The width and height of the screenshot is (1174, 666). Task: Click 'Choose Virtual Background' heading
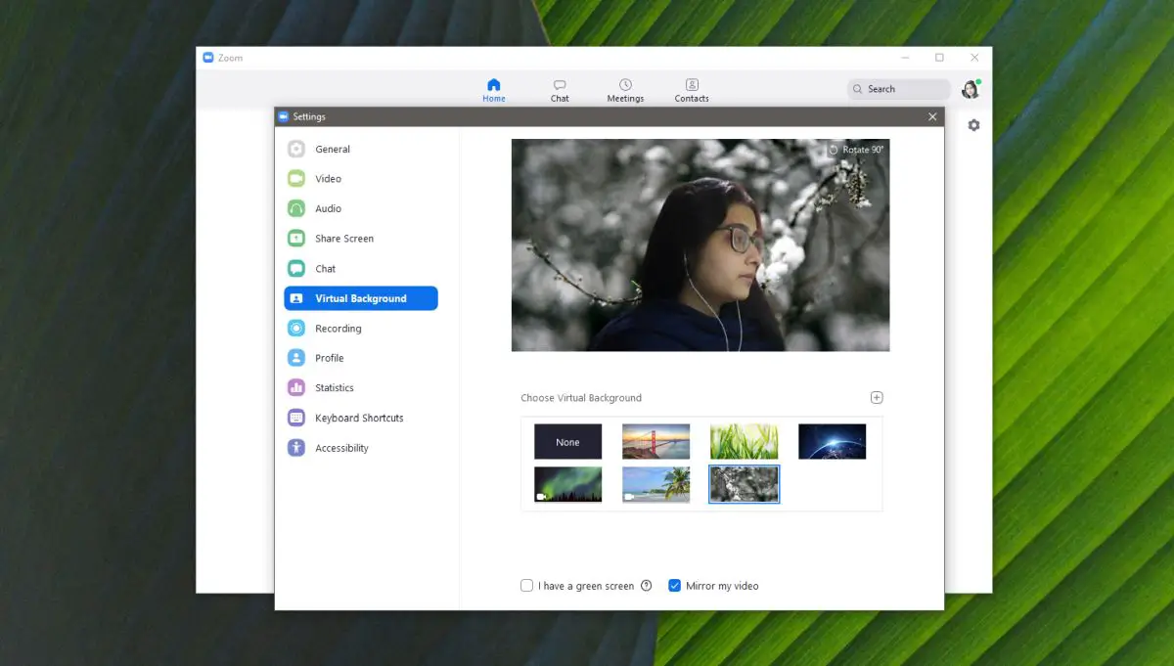tap(581, 398)
